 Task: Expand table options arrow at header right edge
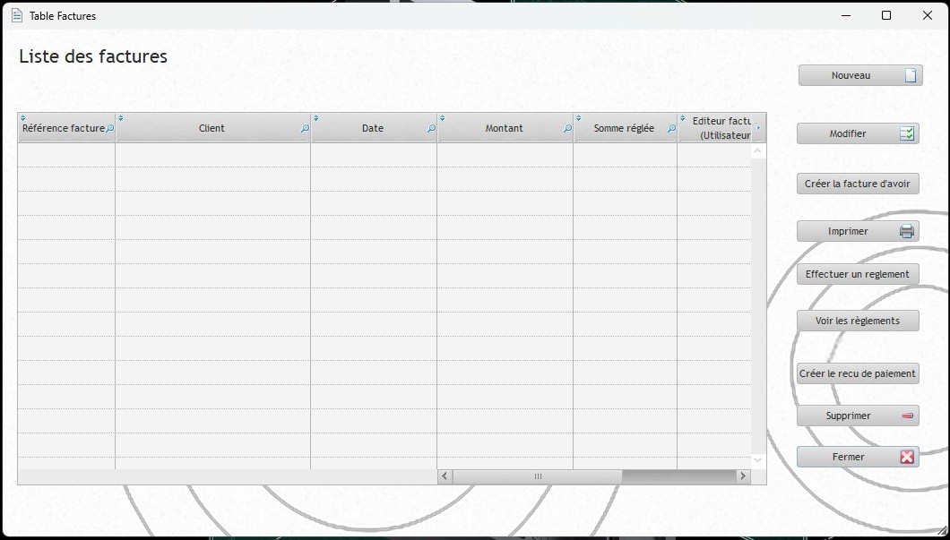tap(759, 128)
